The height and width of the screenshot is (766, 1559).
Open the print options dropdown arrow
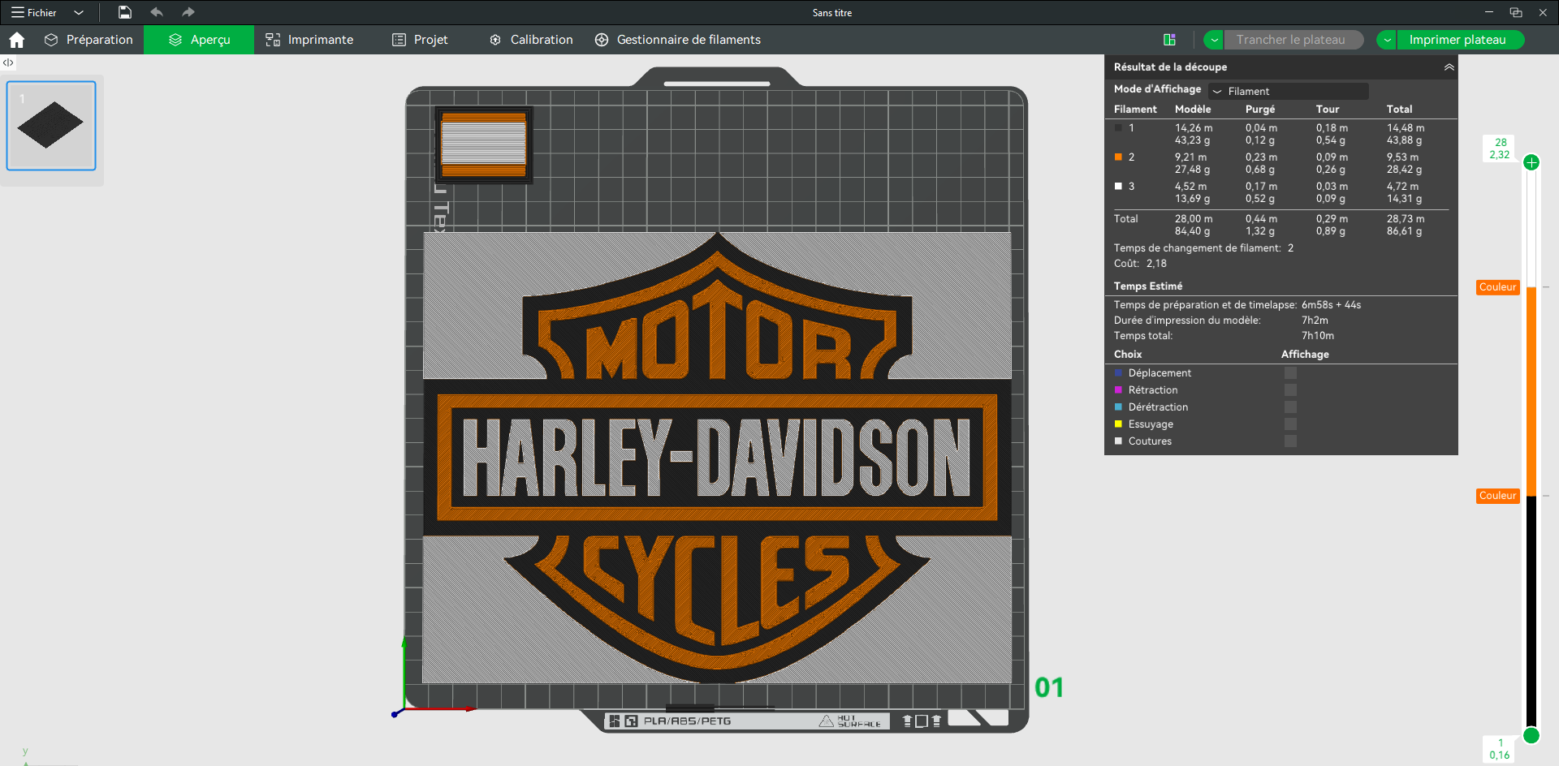(x=1387, y=40)
